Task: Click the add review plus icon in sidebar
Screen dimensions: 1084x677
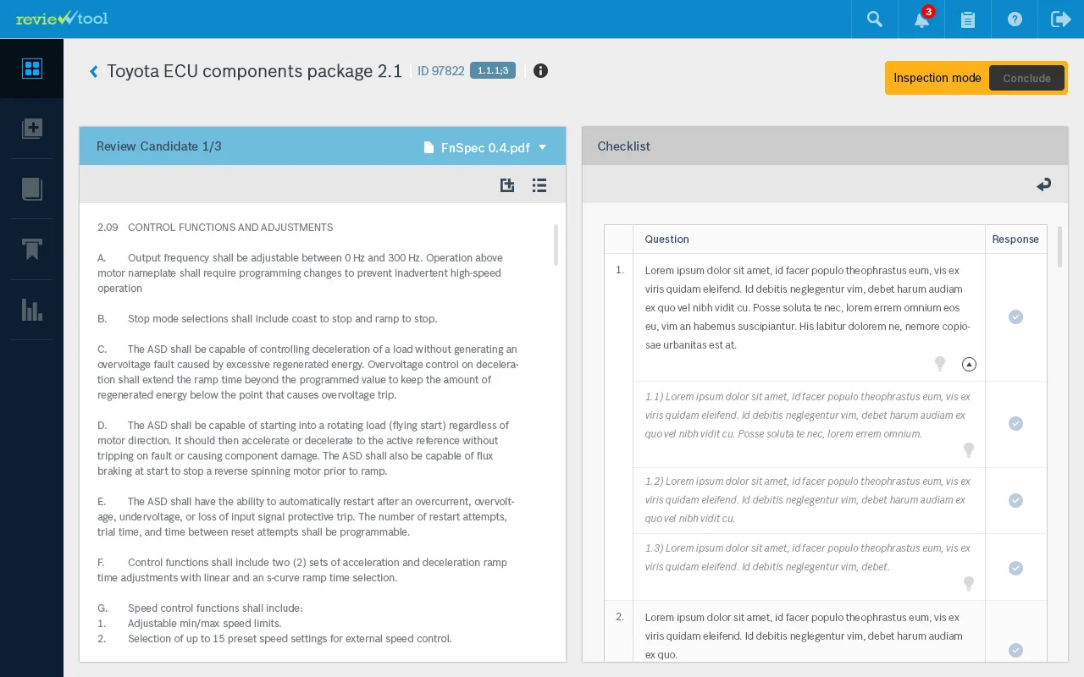Action: (x=32, y=129)
